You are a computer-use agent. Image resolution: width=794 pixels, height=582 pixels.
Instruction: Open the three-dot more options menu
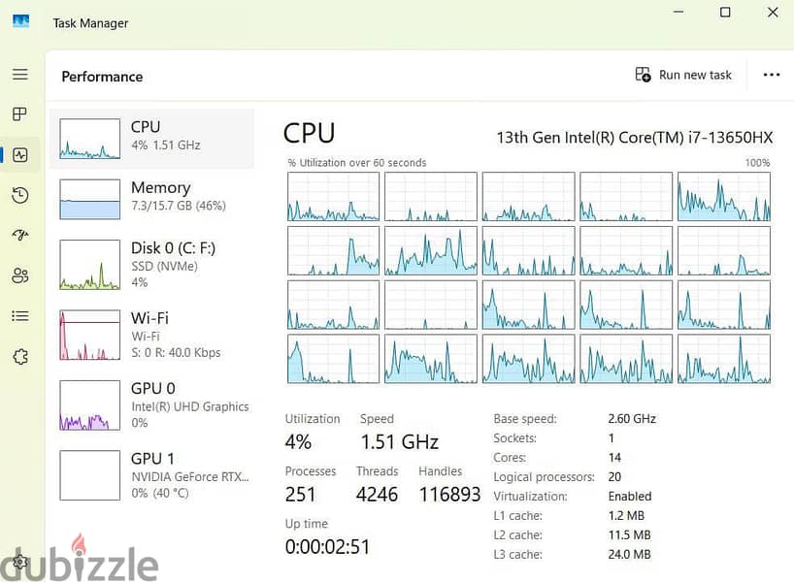772,75
